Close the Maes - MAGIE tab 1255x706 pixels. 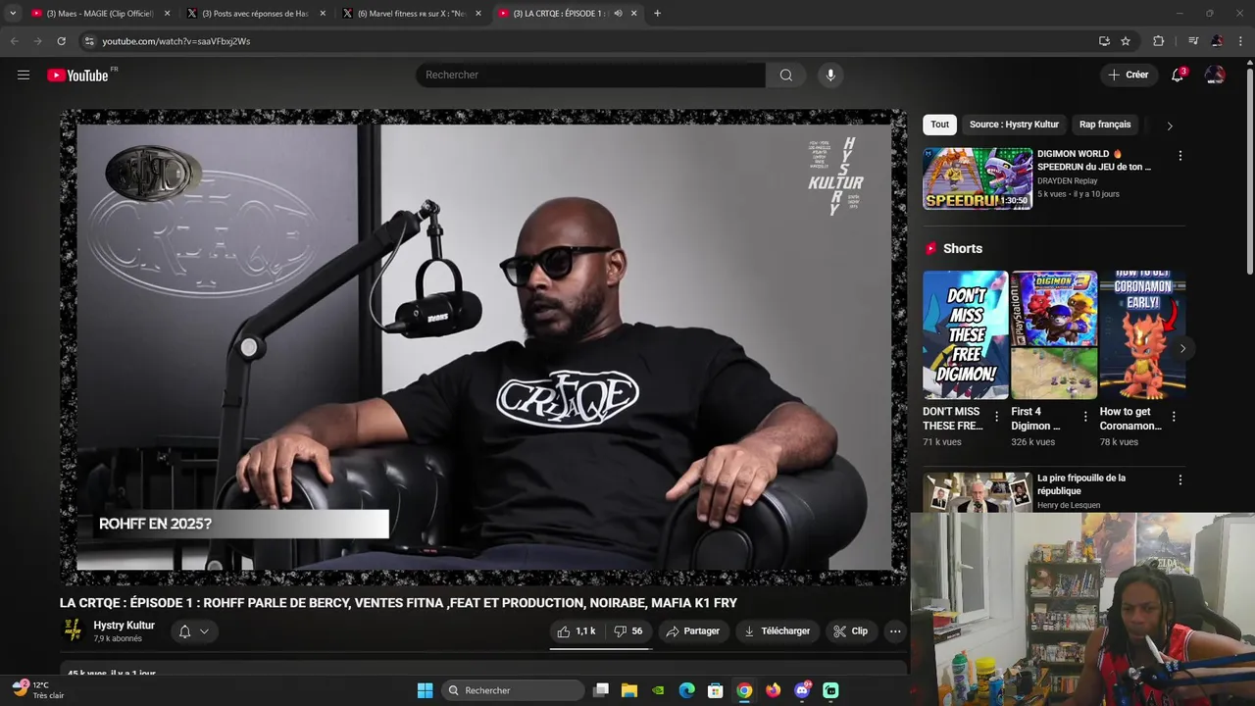click(167, 14)
